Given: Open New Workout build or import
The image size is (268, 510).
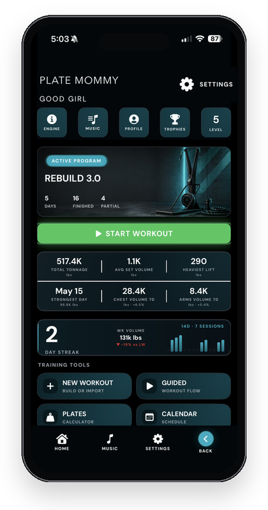Looking at the screenshot, I should [84, 386].
